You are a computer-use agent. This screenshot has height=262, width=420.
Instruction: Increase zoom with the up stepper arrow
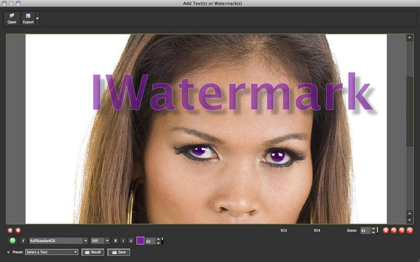(x=373, y=228)
